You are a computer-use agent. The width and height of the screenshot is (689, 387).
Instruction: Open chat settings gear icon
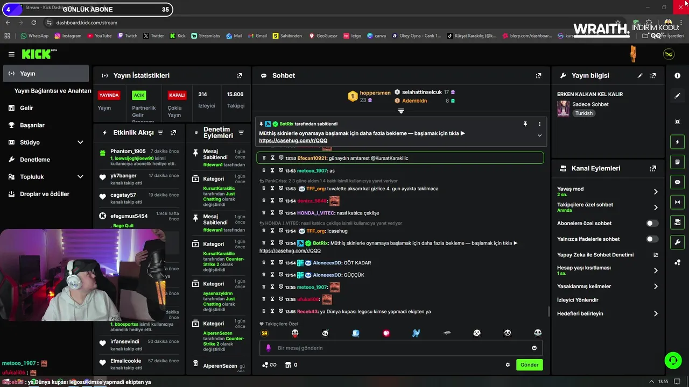tap(508, 365)
